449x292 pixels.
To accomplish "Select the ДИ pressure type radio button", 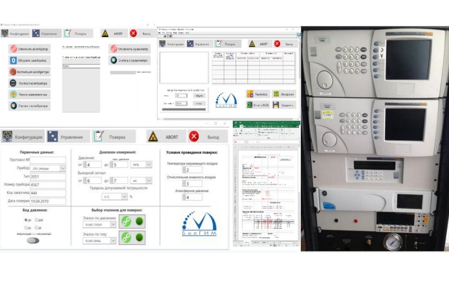I will pyautogui.click(x=26, y=219).
